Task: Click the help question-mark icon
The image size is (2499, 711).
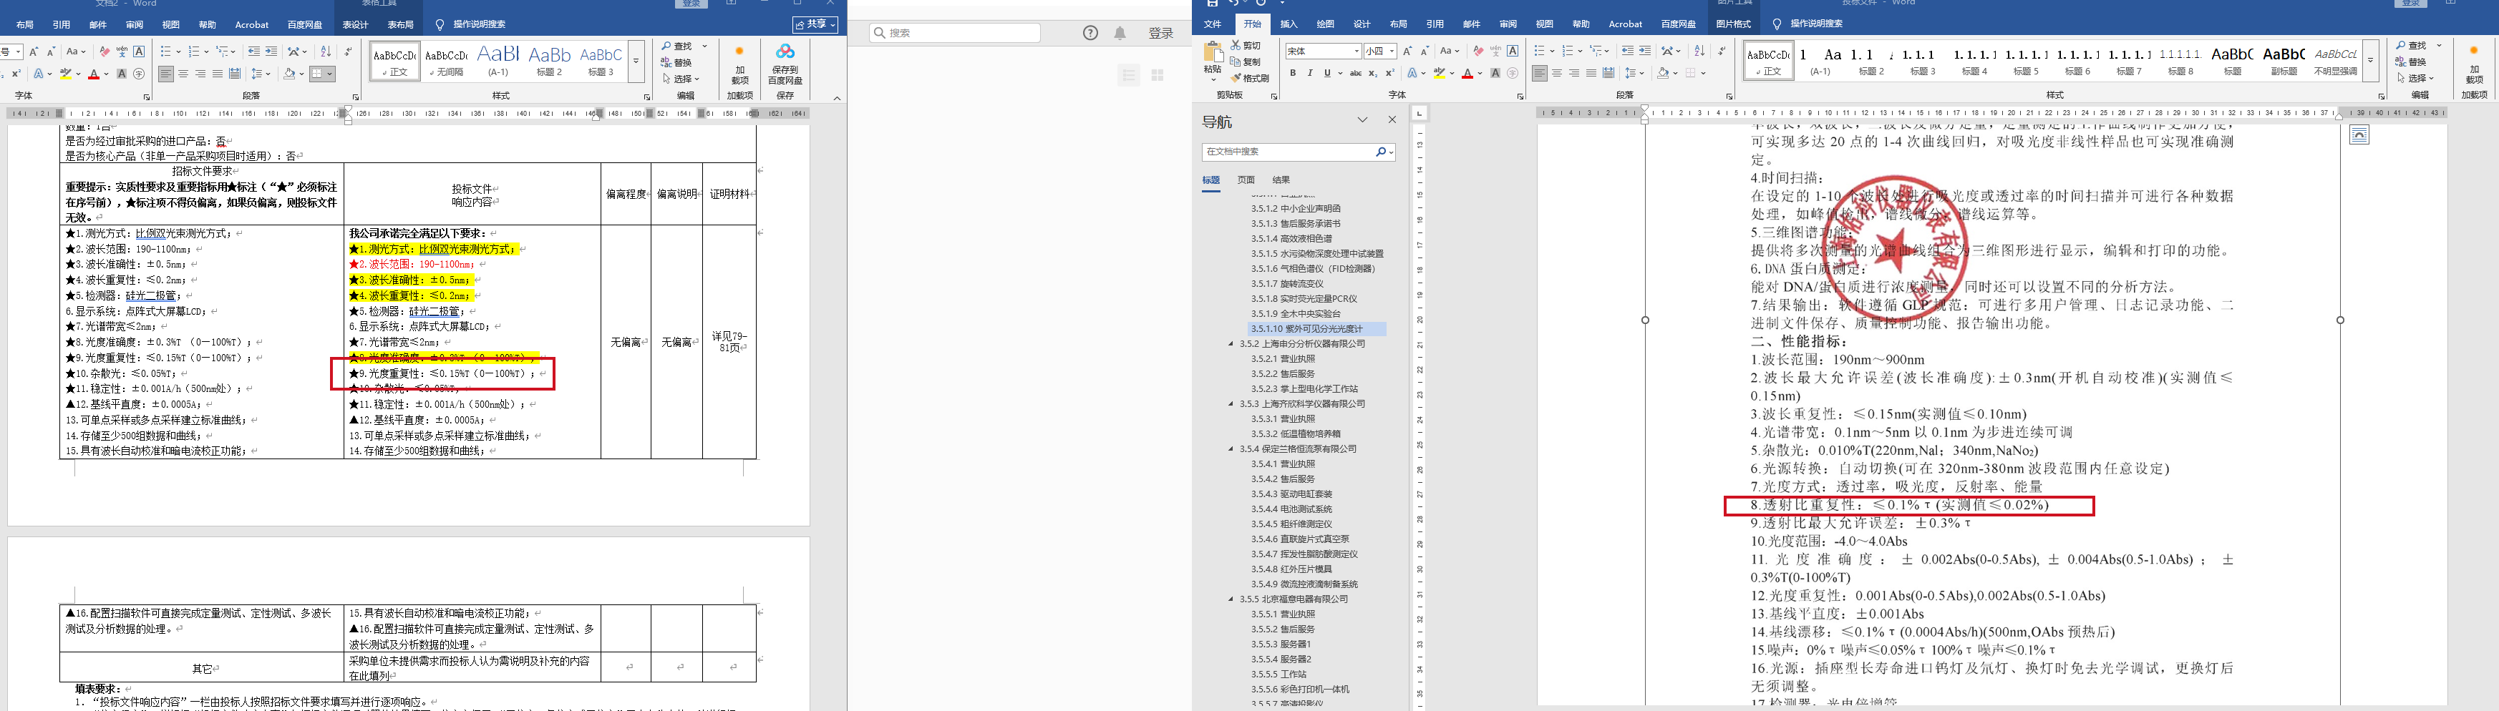Action: (1090, 33)
